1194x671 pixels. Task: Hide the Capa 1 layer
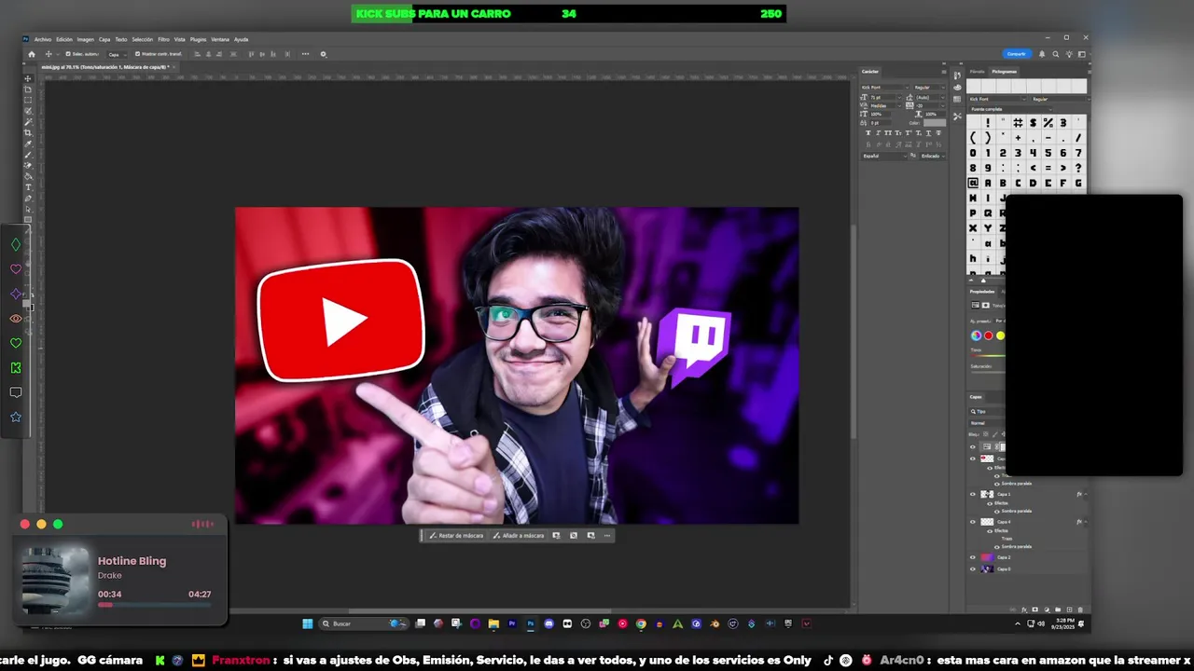[x=973, y=494]
